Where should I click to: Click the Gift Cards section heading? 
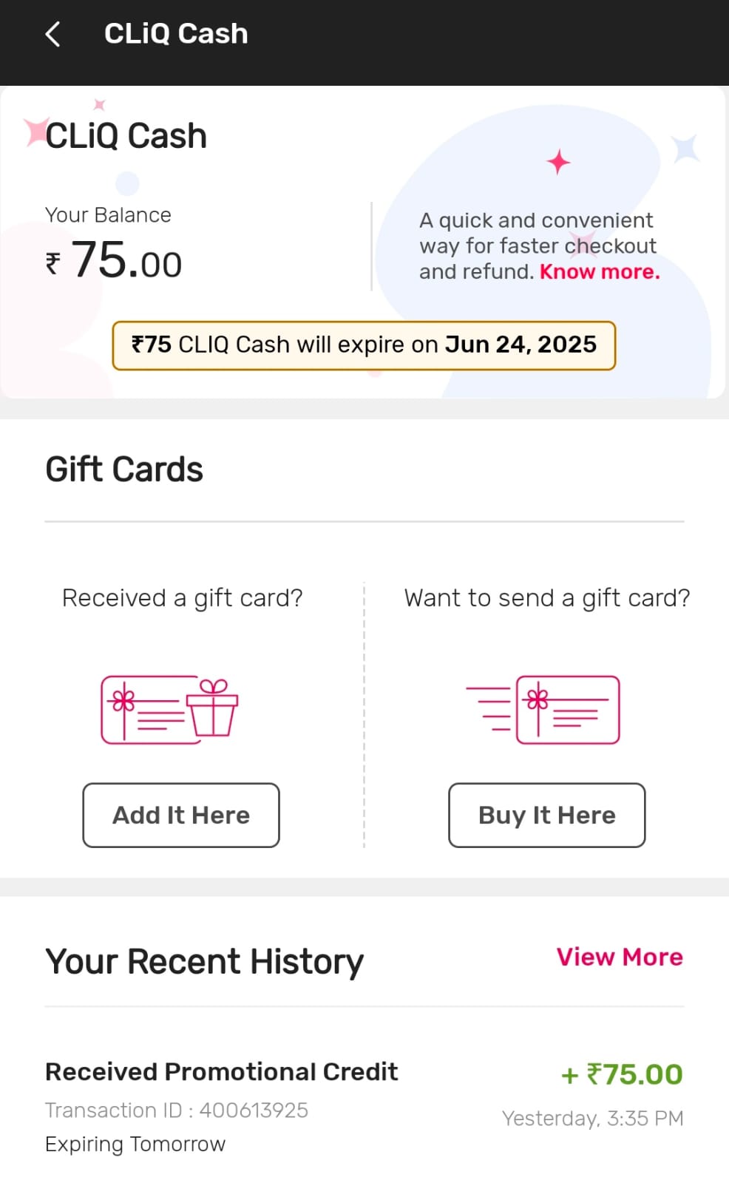tap(124, 470)
